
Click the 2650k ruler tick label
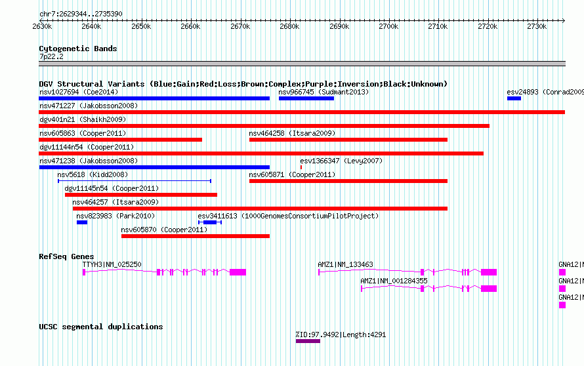(x=141, y=26)
